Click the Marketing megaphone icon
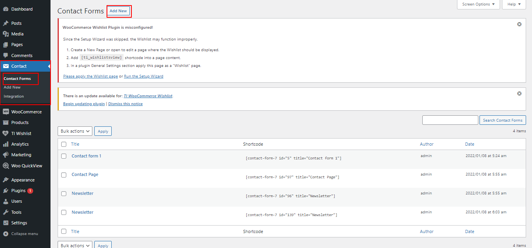Screen dimensions: 532x248 pyautogui.click(x=6, y=155)
